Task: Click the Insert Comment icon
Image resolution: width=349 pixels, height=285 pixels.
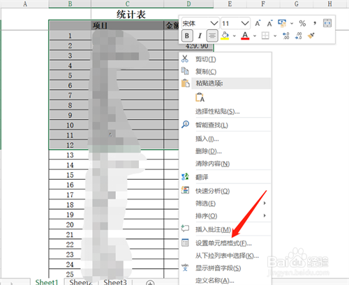Action: pos(185,229)
